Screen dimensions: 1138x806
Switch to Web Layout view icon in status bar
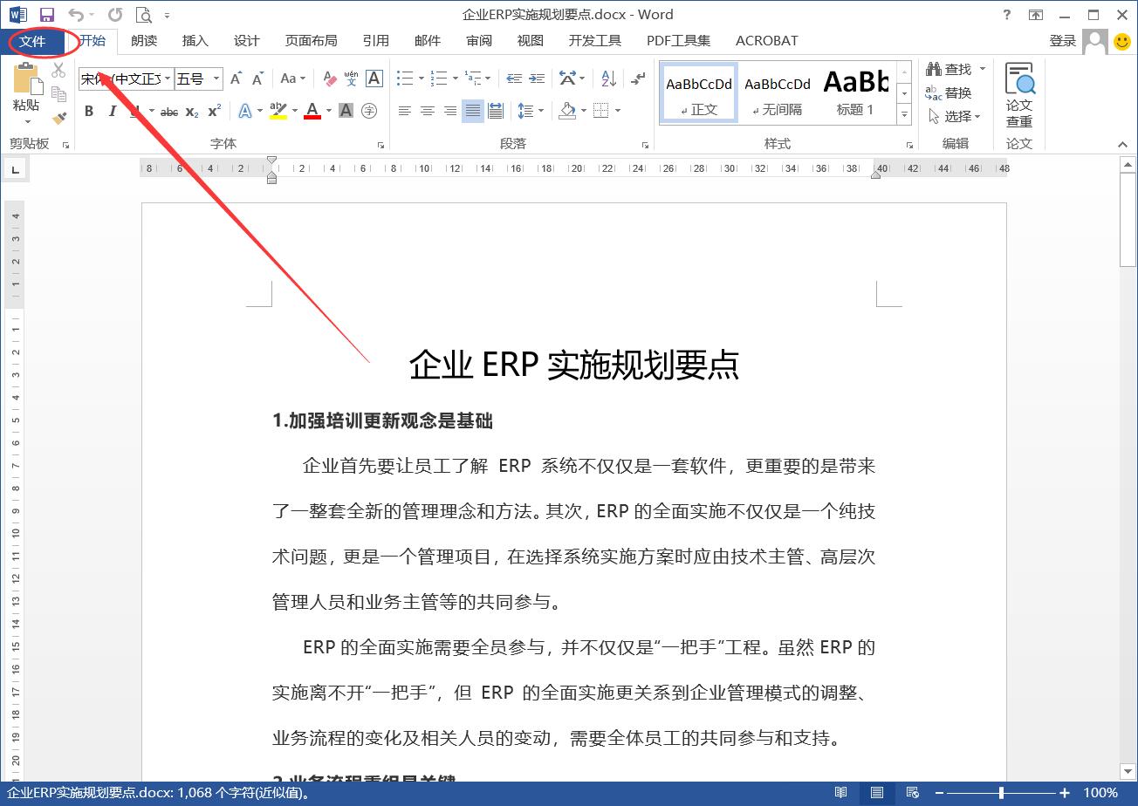913,793
